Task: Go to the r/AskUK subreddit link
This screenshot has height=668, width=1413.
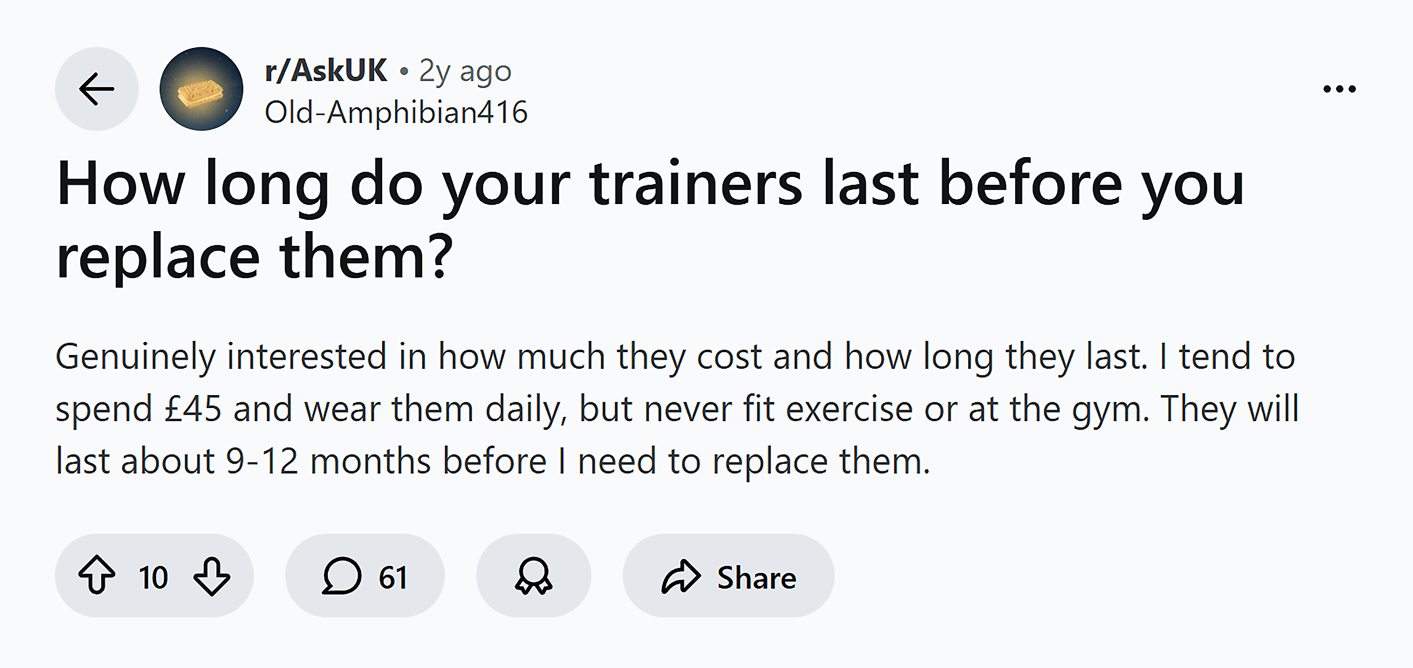Action: pos(326,71)
